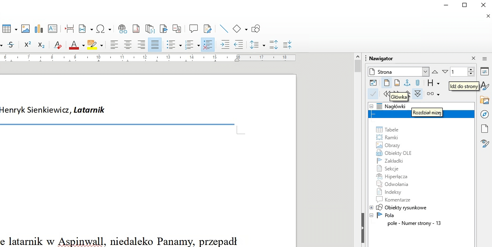Set a reminder with the paperclip icon

(x=418, y=83)
